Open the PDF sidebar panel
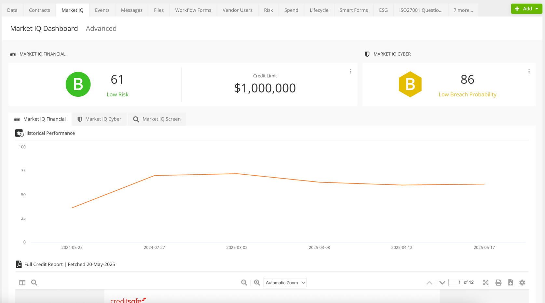 coord(22,282)
